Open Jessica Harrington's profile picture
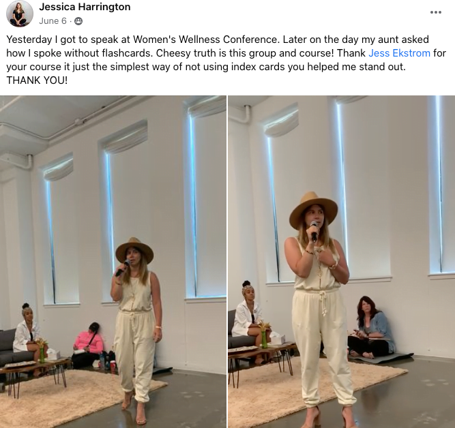 [20, 14]
